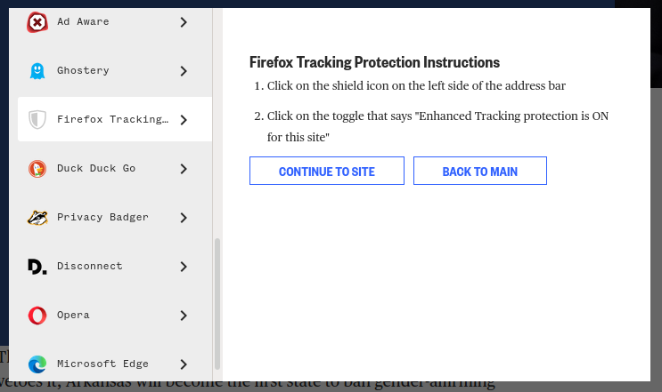Expand the Ghostery chevron arrow

(184, 71)
